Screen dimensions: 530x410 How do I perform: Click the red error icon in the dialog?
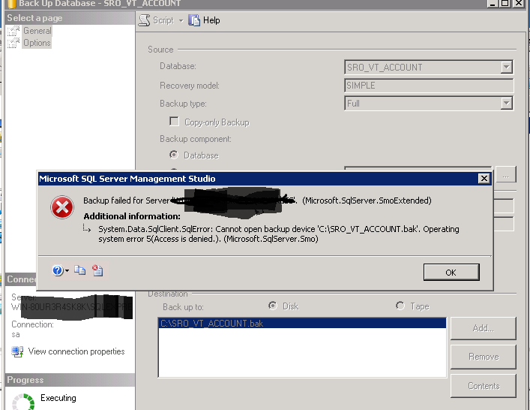(62, 207)
